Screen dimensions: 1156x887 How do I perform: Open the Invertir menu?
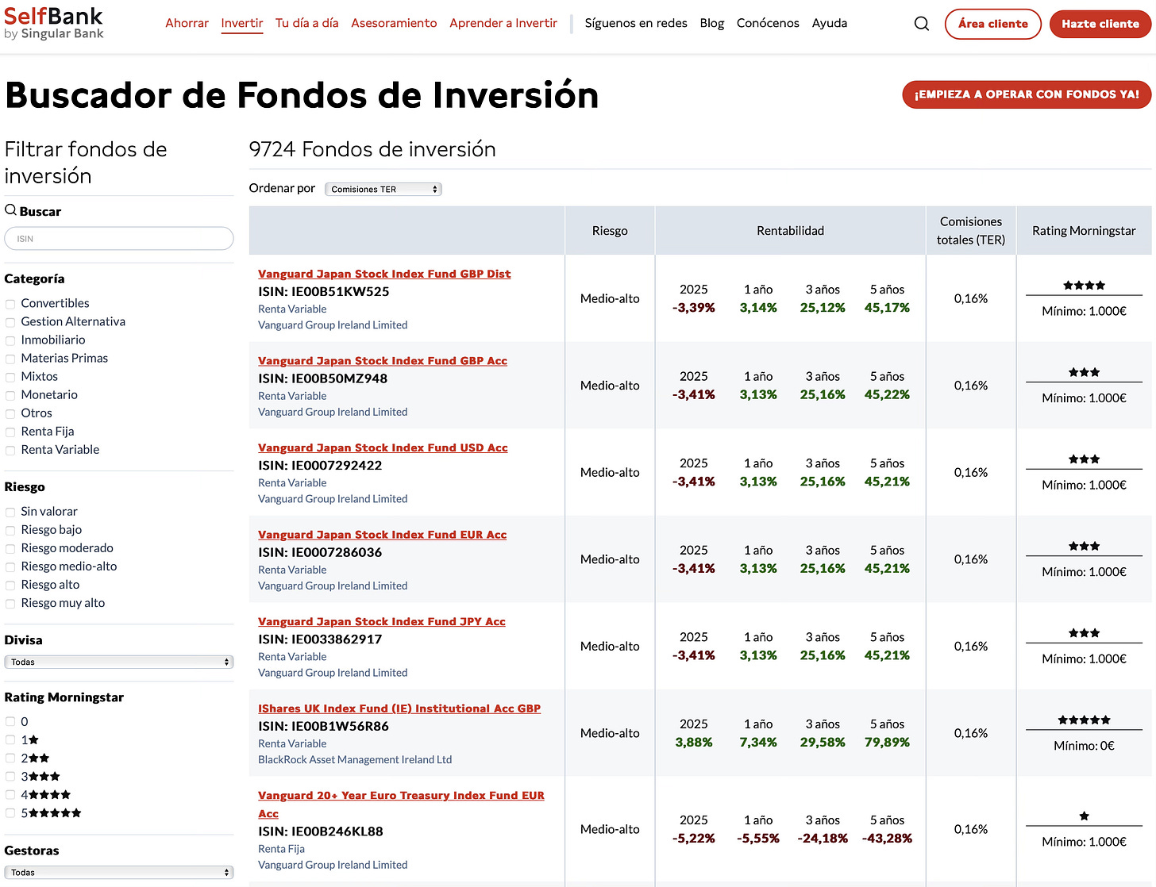[242, 23]
